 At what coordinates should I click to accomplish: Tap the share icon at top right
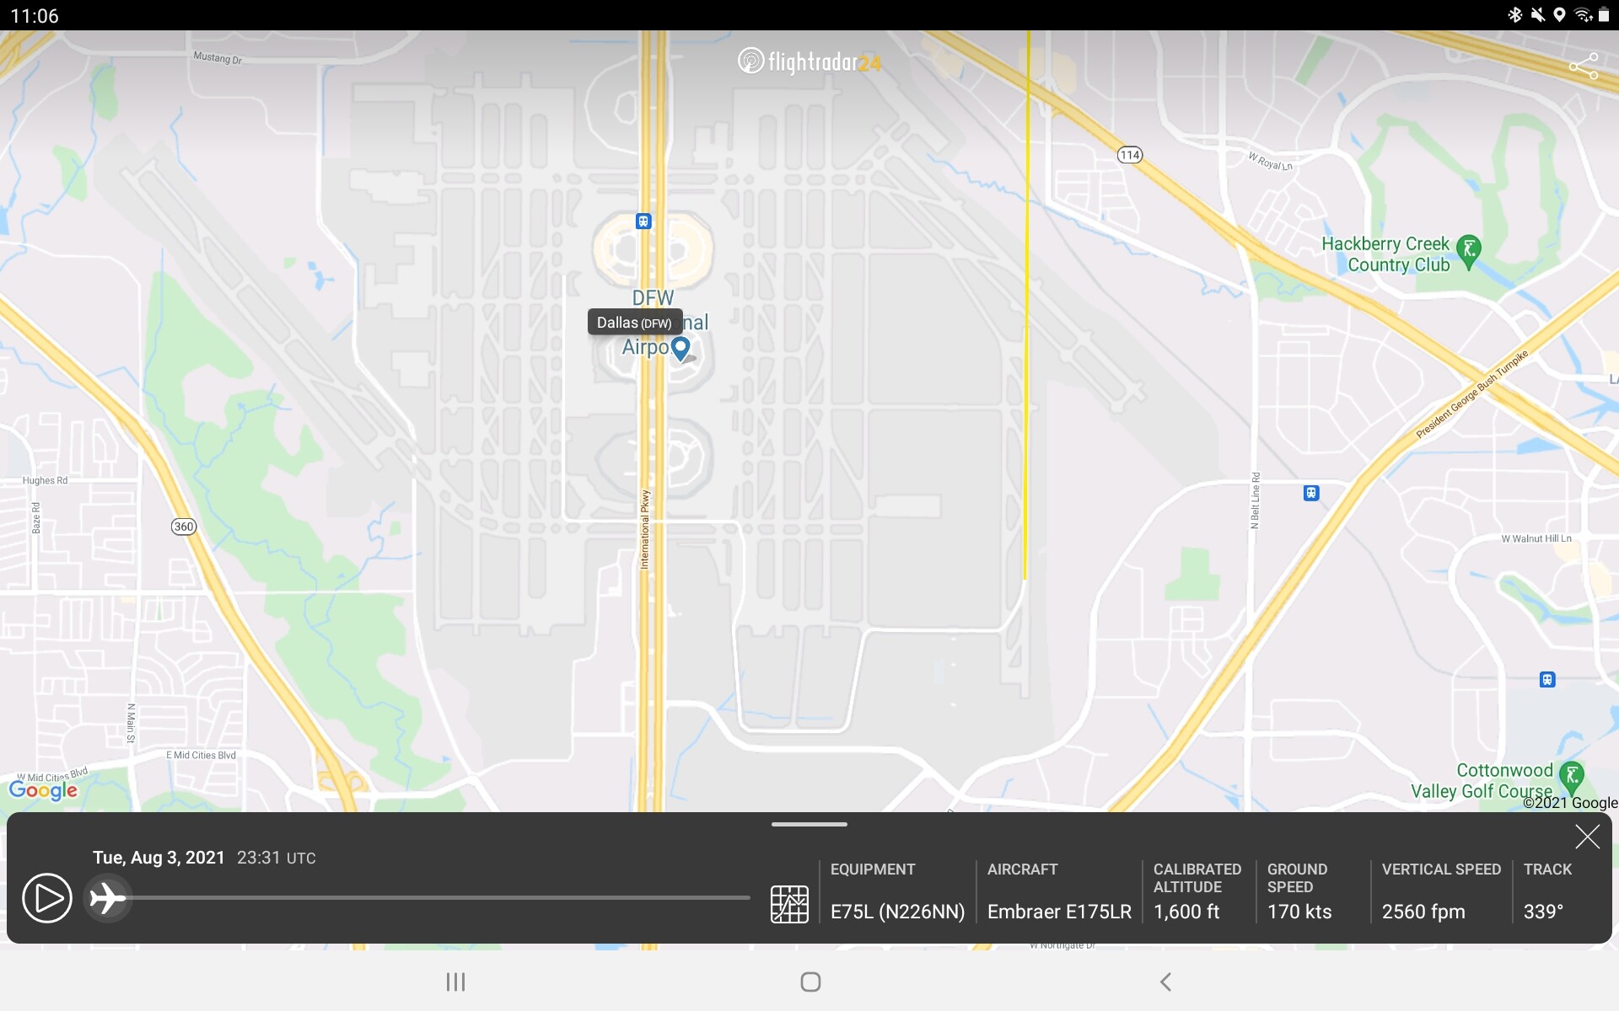[x=1583, y=66]
